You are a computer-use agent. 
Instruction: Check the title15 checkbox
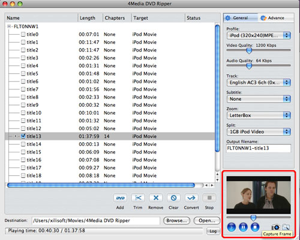[x=23, y=152]
